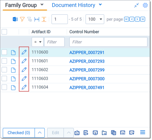
Task: Clear all filters using the crossed funnel icon
Action: 29,19
